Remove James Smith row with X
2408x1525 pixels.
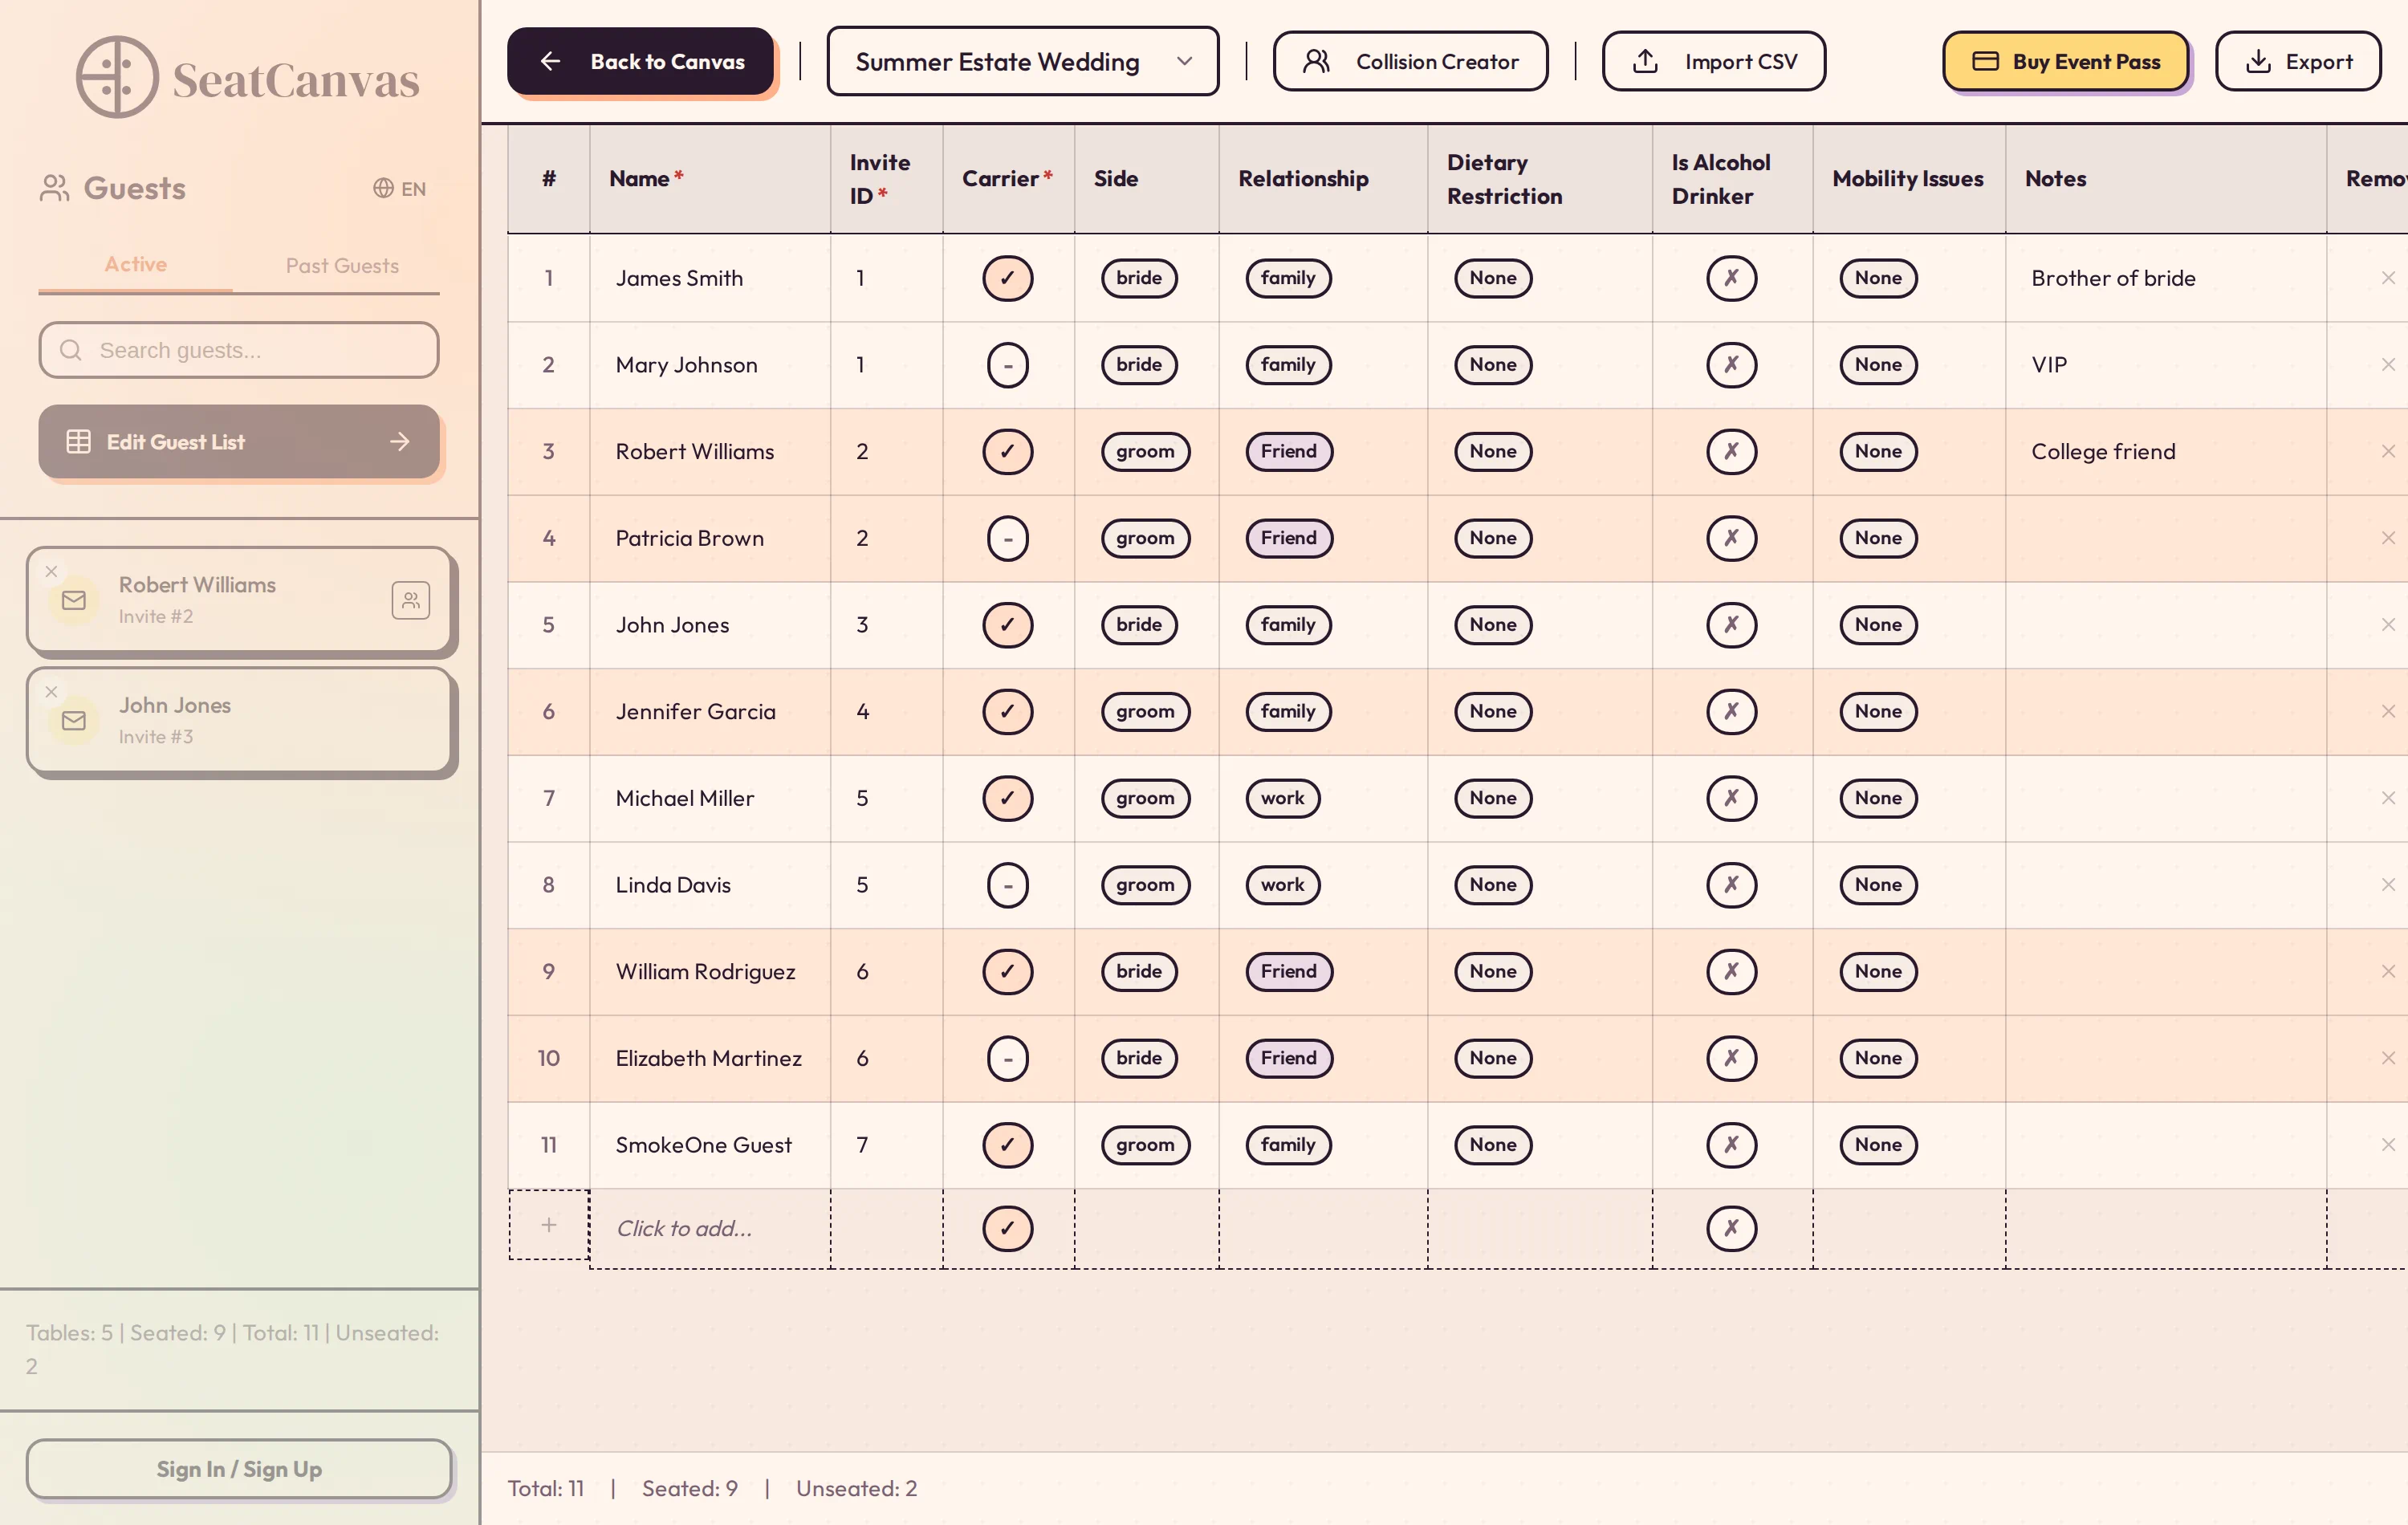(2388, 278)
